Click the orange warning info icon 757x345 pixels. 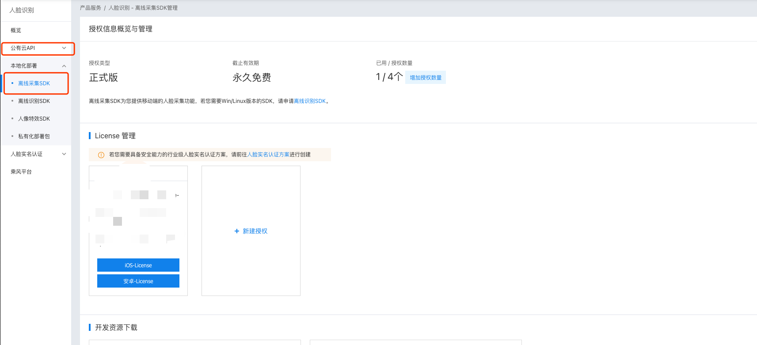[101, 155]
